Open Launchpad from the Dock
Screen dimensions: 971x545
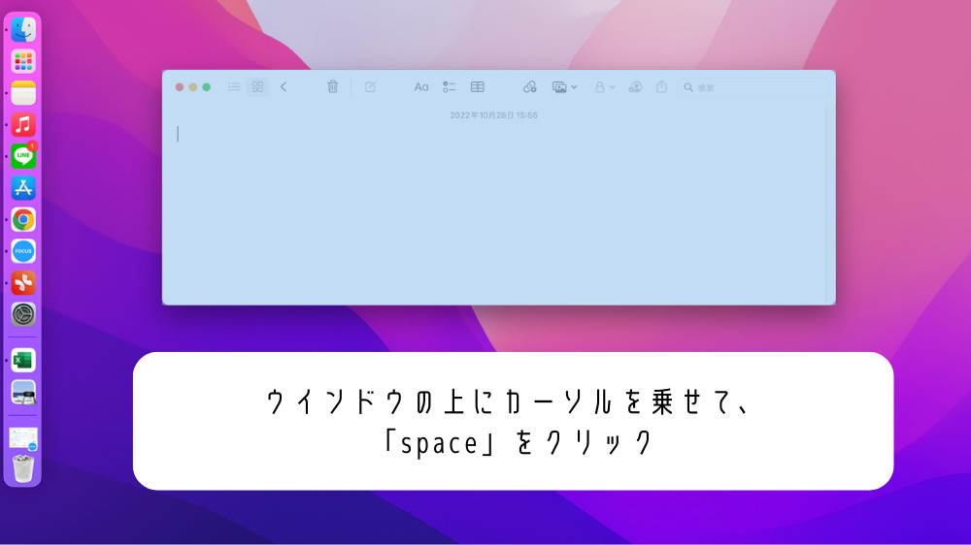click(x=23, y=61)
